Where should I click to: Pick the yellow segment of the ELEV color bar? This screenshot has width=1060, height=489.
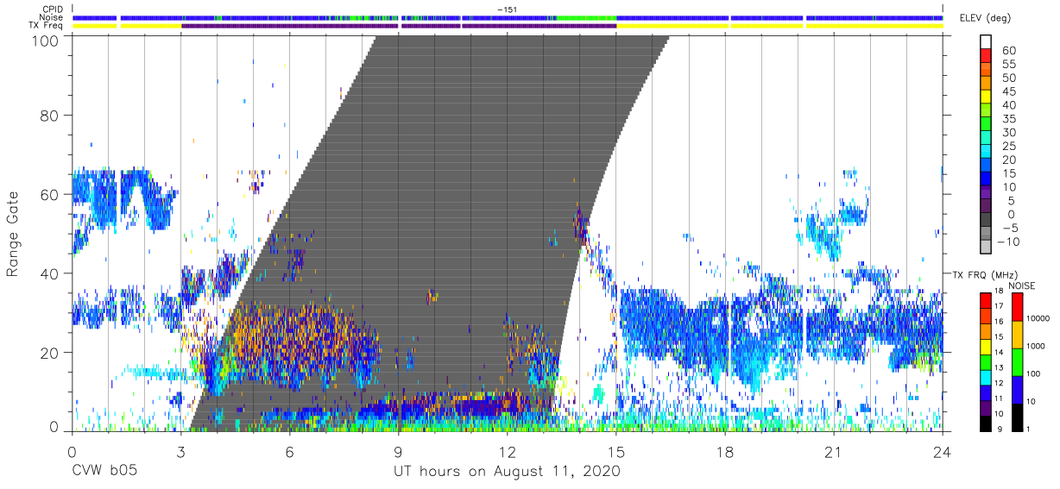click(x=986, y=95)
